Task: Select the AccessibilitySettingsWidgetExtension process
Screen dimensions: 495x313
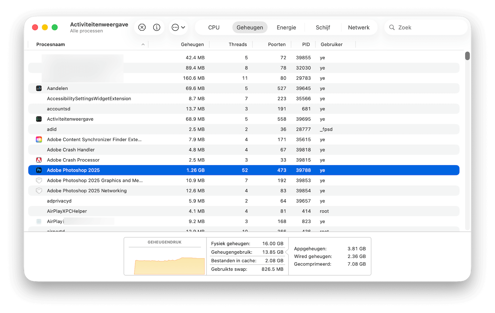Action: pyautogui.click(x=244, y=99)
